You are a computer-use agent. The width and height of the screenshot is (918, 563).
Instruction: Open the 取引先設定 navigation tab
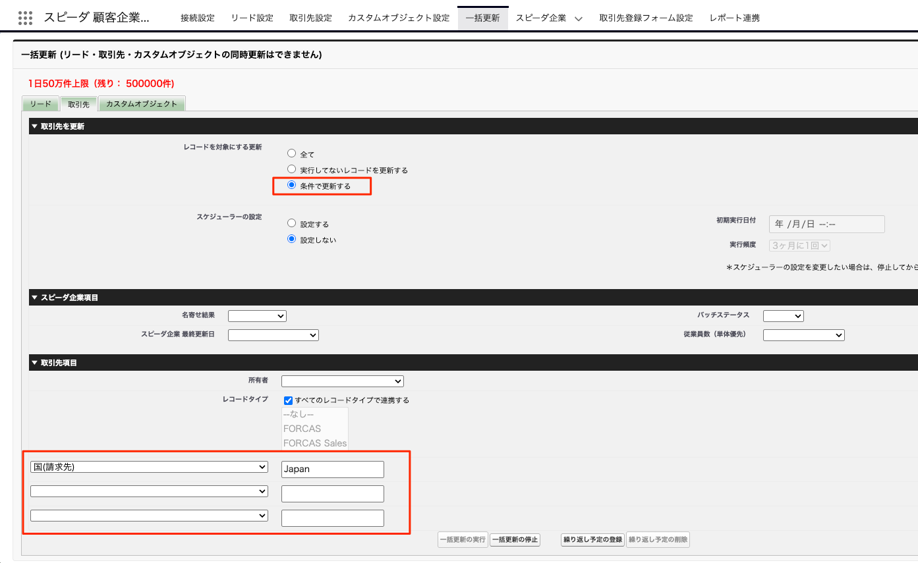click(x=310, y=18)
